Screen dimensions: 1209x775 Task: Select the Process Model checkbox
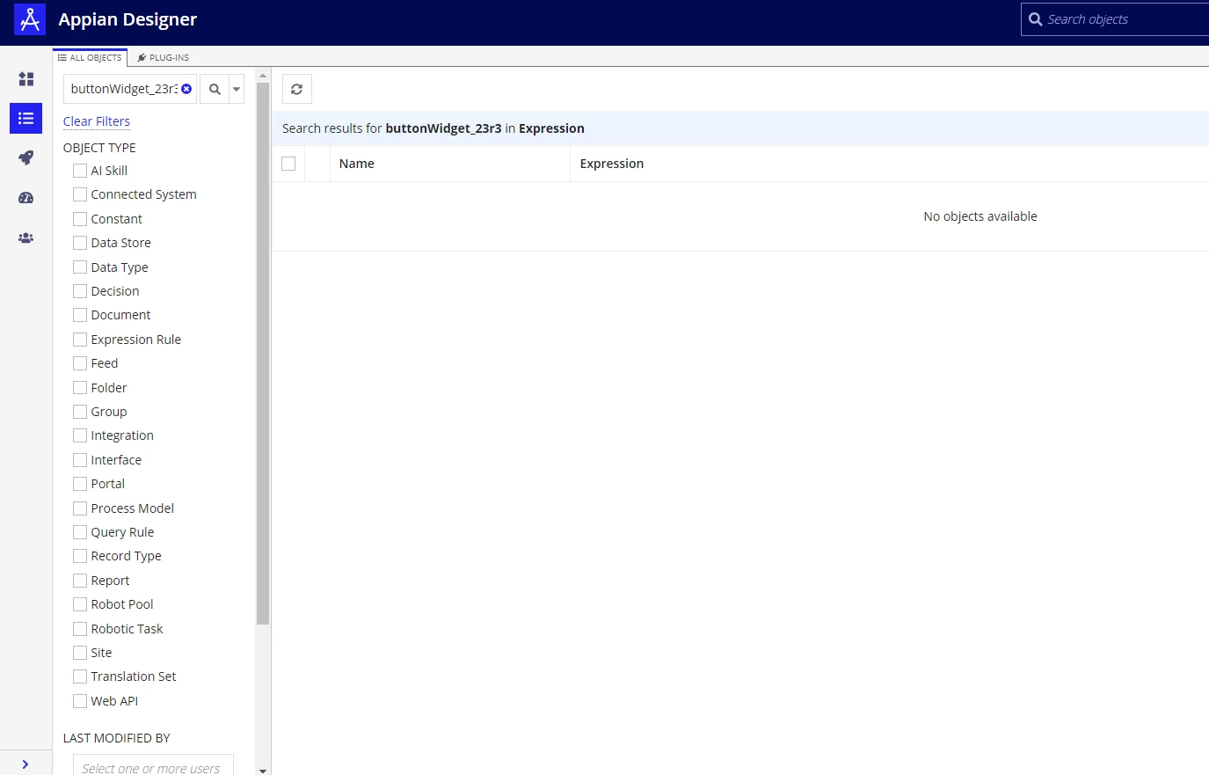[x=80, y=508]
